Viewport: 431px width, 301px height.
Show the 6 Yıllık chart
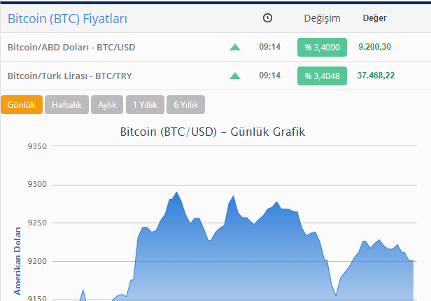(186, 105)
